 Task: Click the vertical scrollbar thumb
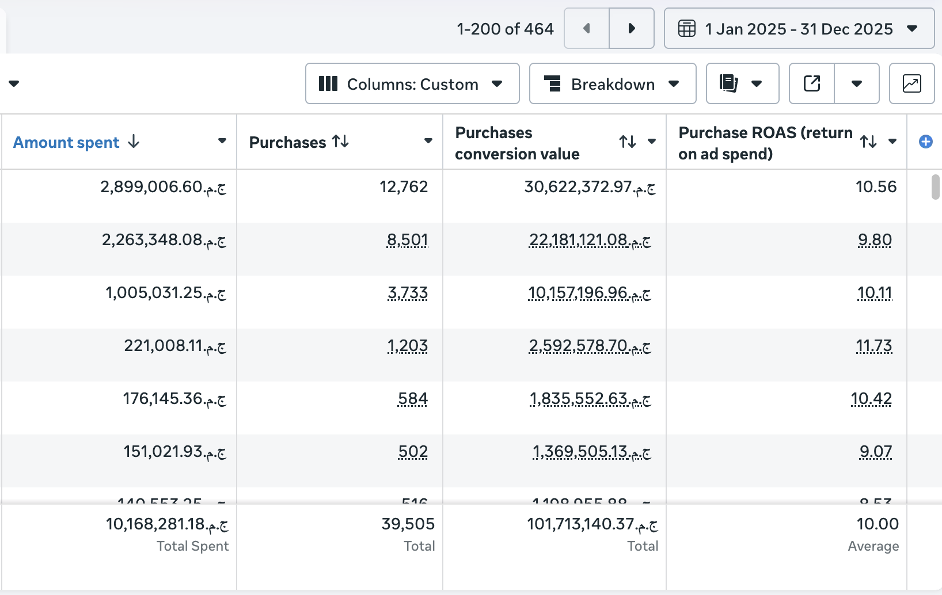pyautogui.click(x=936, y=187)
